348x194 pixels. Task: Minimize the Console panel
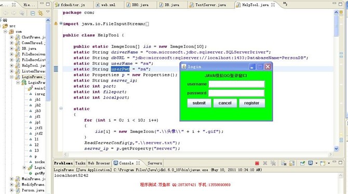334,162
